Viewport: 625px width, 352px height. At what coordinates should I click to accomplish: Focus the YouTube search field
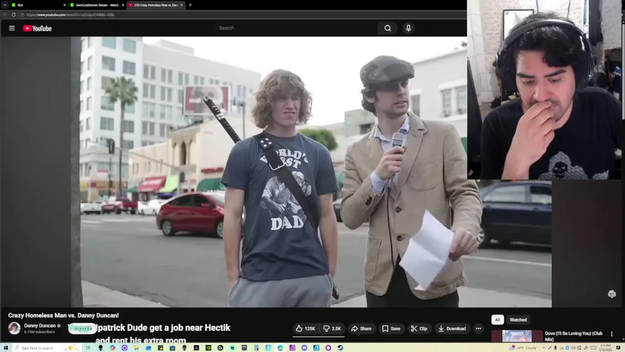point(296,28)
